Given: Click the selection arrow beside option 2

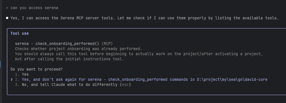Looking at the screenshot, I should (12, 80).
